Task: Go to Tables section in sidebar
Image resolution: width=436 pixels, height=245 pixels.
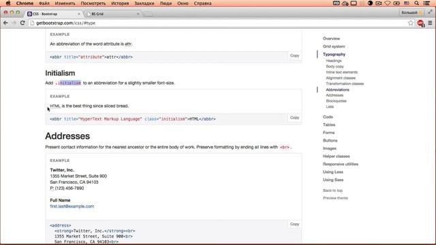Action: 329,125
